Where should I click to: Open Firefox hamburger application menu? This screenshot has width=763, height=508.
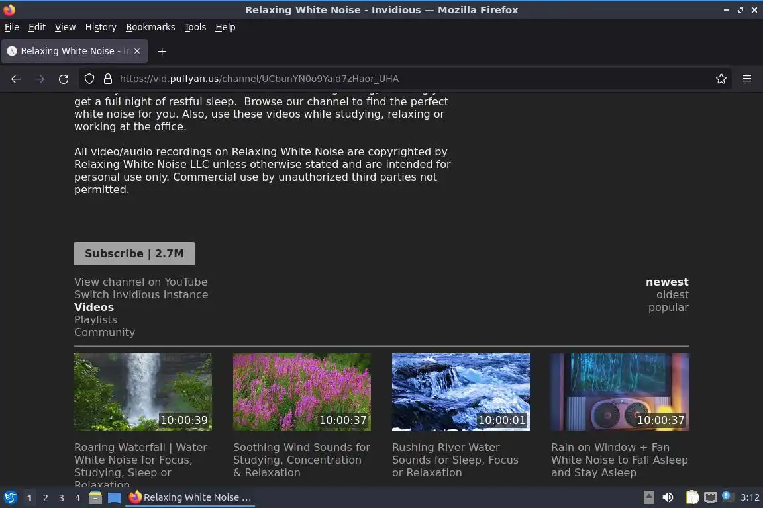(x=747, y=79)
